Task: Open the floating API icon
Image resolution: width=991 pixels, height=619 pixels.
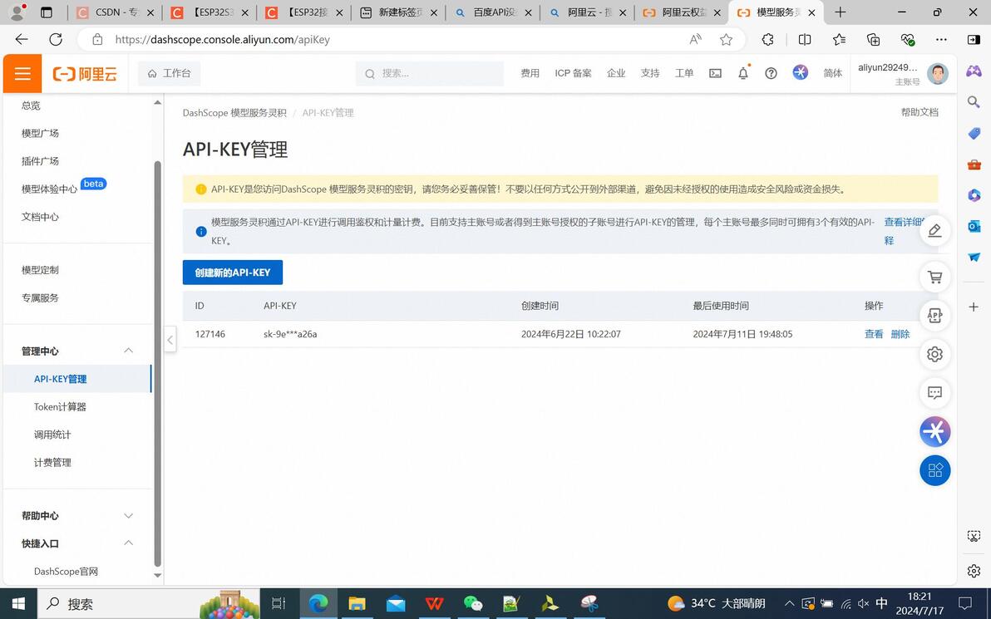Action: (934, 315)
